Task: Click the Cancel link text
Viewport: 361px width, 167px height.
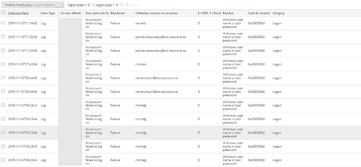Action: pos(135,5)
